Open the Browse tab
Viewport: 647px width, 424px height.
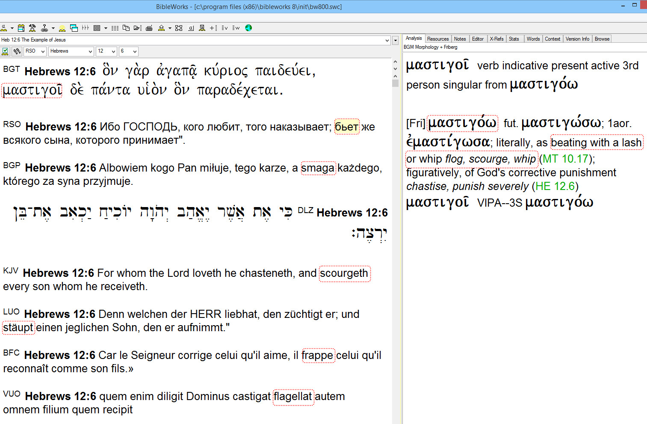click(602, 39)
